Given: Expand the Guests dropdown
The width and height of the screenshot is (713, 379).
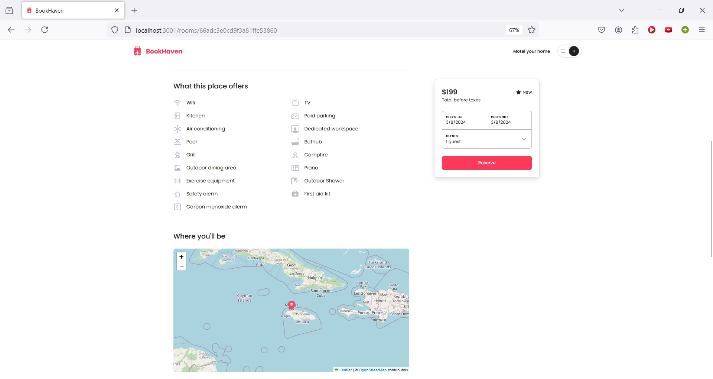Looking at the screenshot, I should point(487,139).
